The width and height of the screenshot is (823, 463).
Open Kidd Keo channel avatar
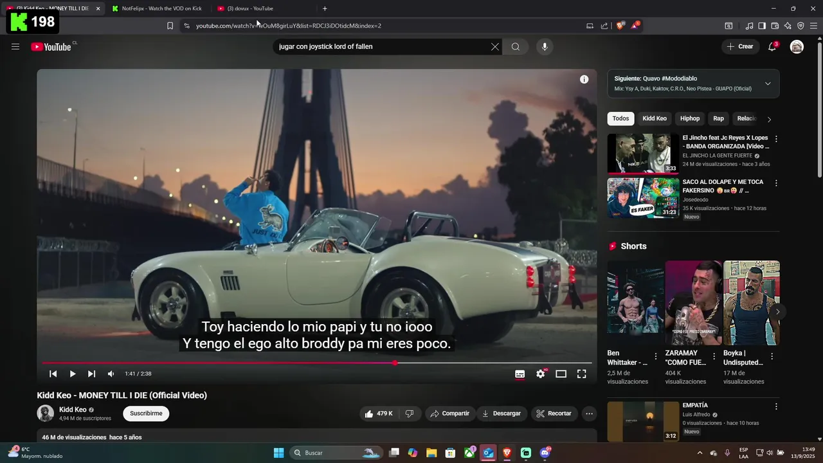click(x=46, y=413)
